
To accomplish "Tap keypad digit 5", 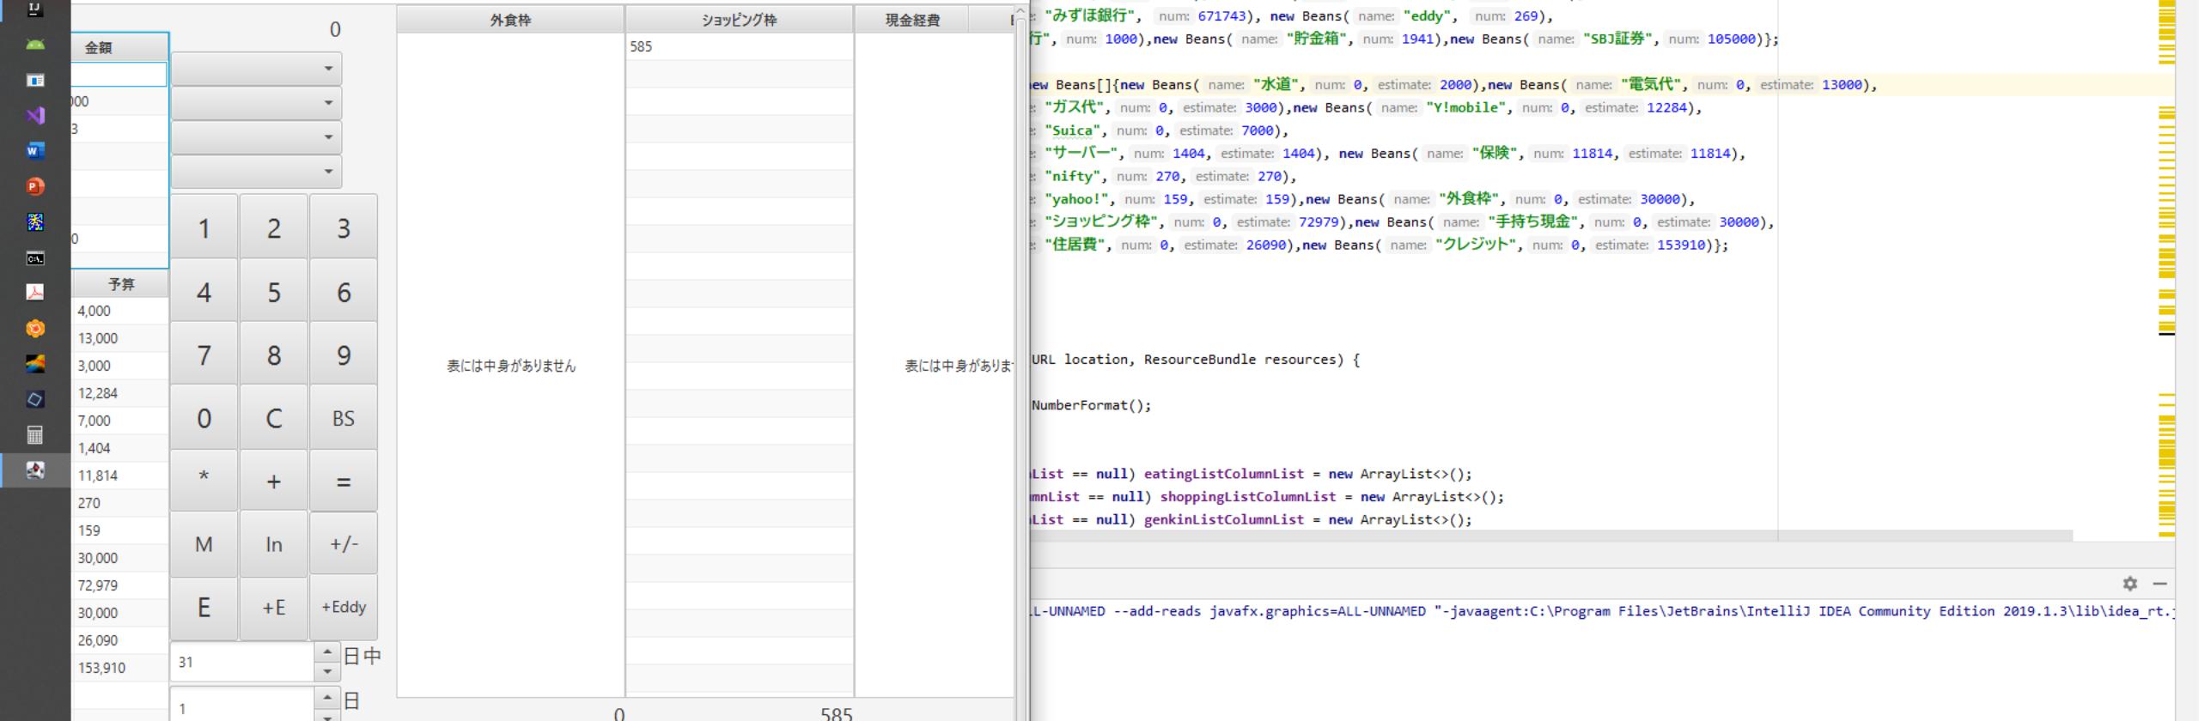I will coord(273,292).
